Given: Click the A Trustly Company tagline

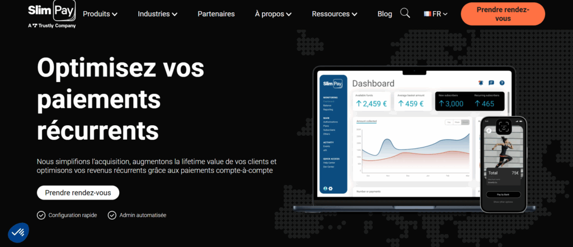Looking at the screenshot, I should point(52,26).
